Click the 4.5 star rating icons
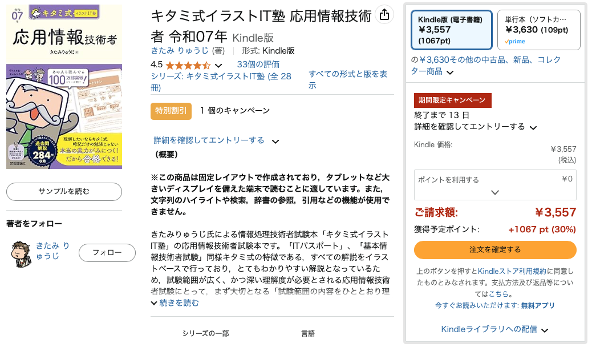 (x=188, y=66)
